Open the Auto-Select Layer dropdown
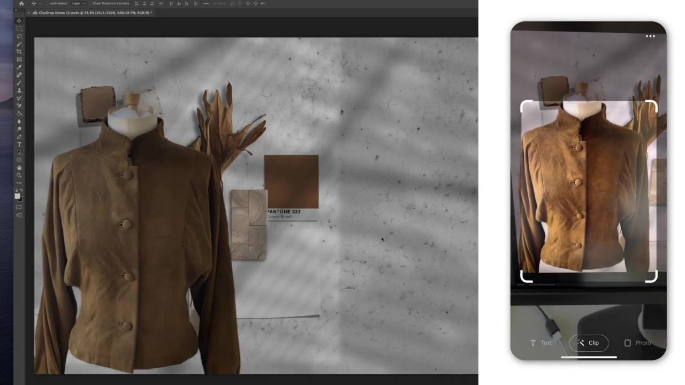 click(78, 3)
